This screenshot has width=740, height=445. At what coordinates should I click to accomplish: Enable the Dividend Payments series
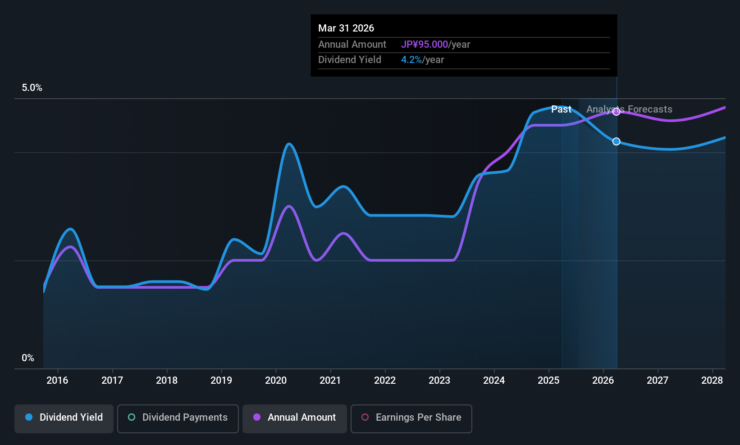coord(178,419)
